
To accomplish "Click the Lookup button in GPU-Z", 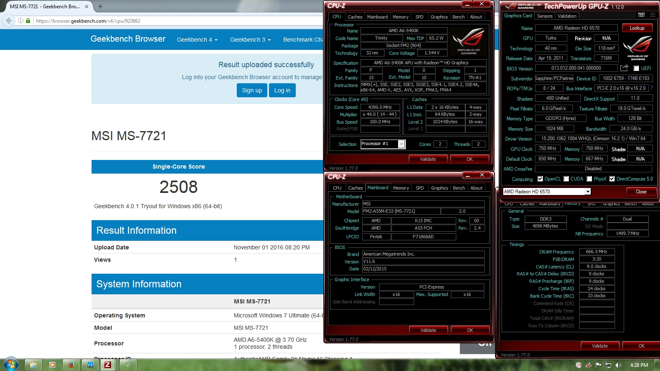I will pos(637,28).
